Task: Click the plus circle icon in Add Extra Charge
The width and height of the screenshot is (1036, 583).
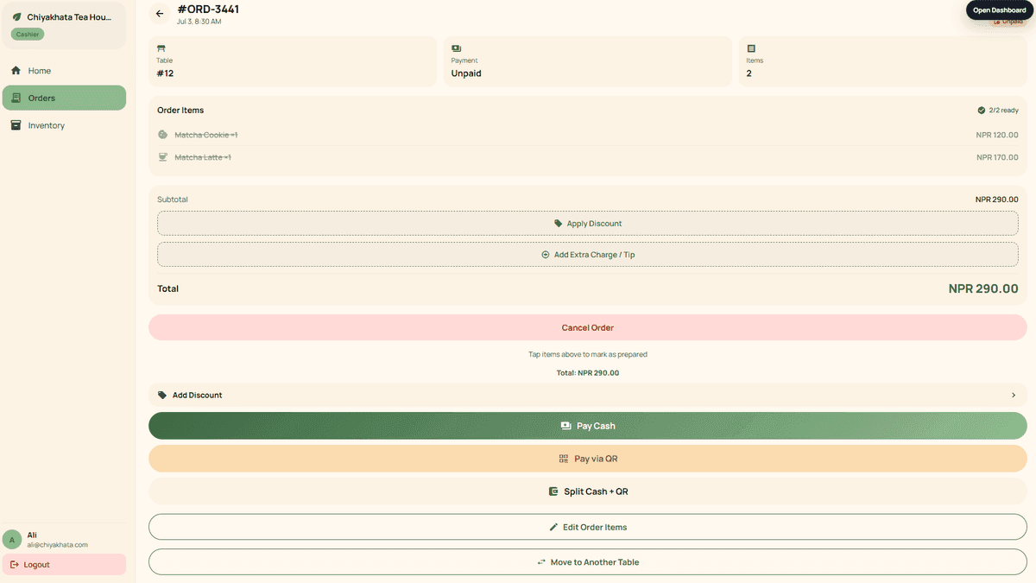Action: [x=546, y=255]
